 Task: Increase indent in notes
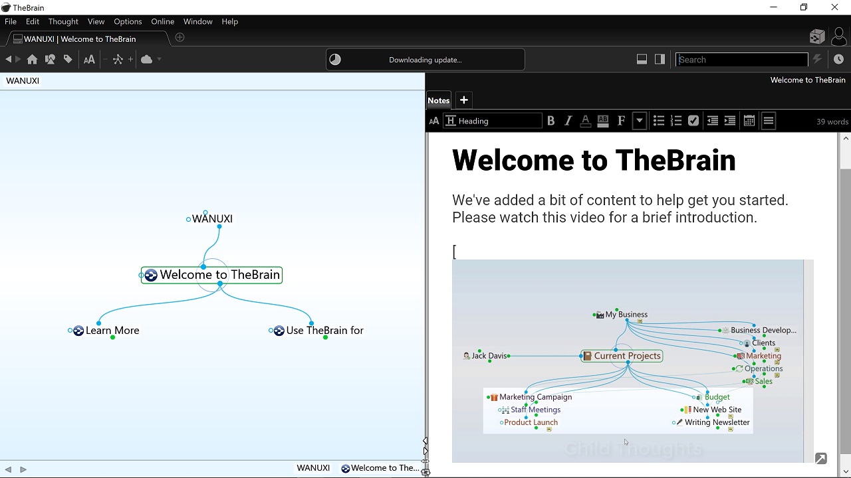tap(729, 121)
